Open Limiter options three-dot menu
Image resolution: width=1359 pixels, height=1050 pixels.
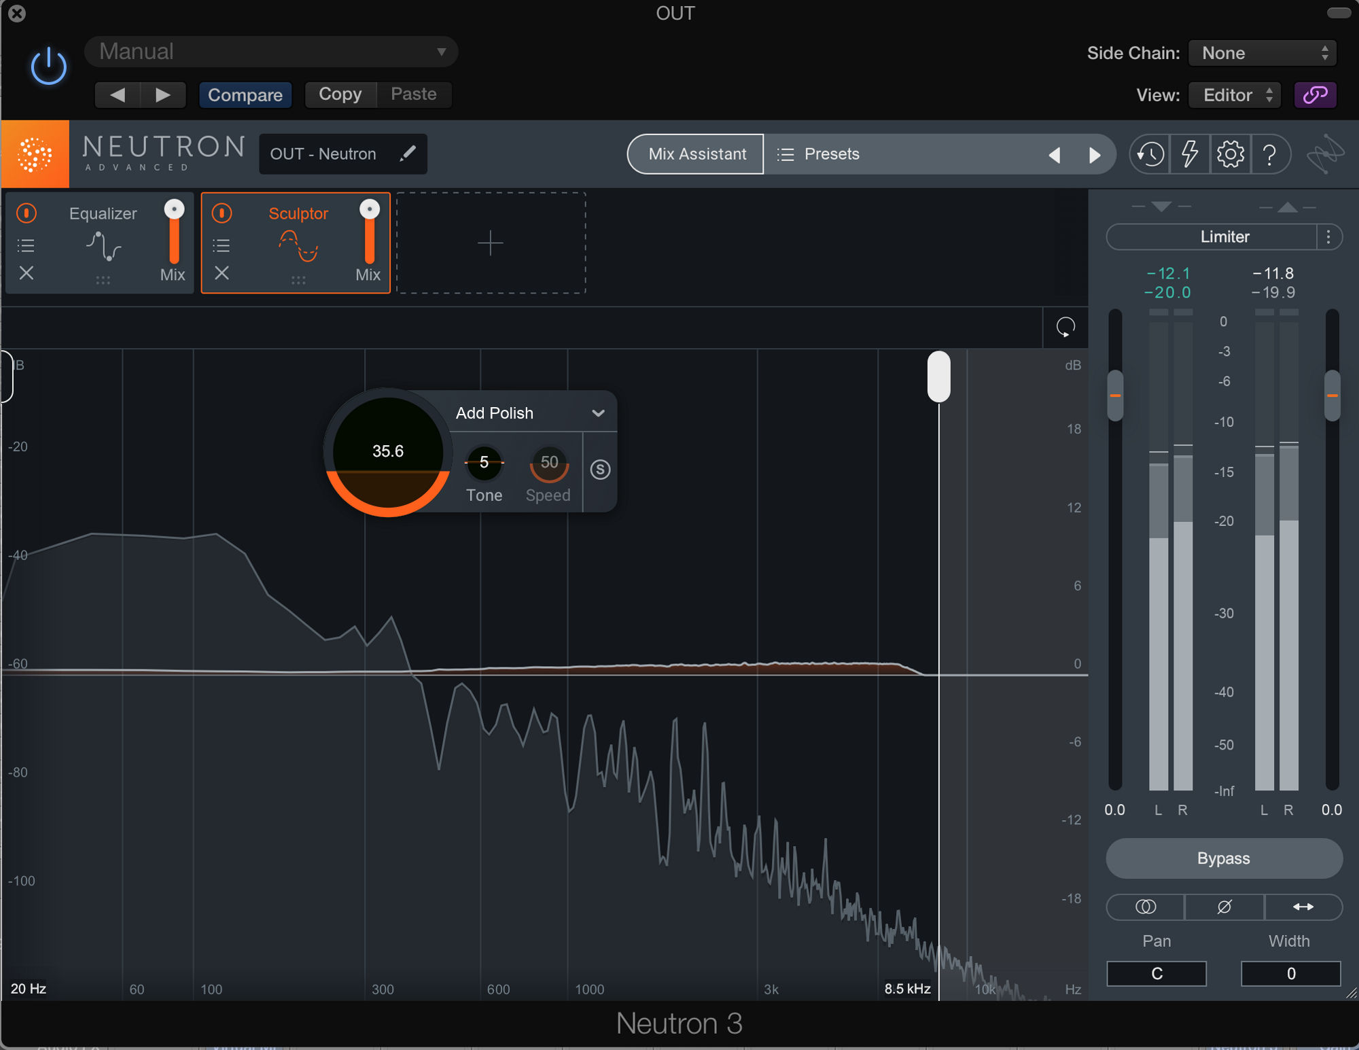coord(1328,237)
